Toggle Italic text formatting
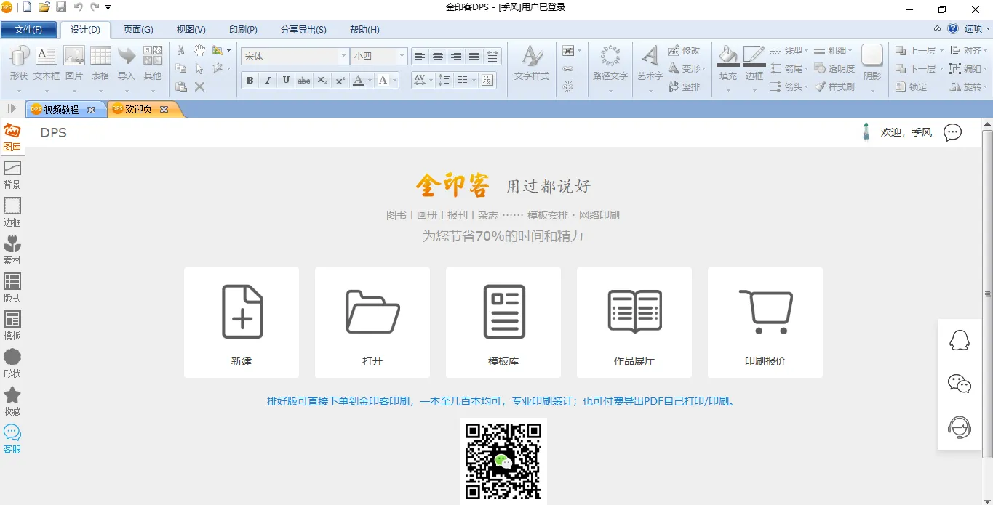 click(268, 81)
